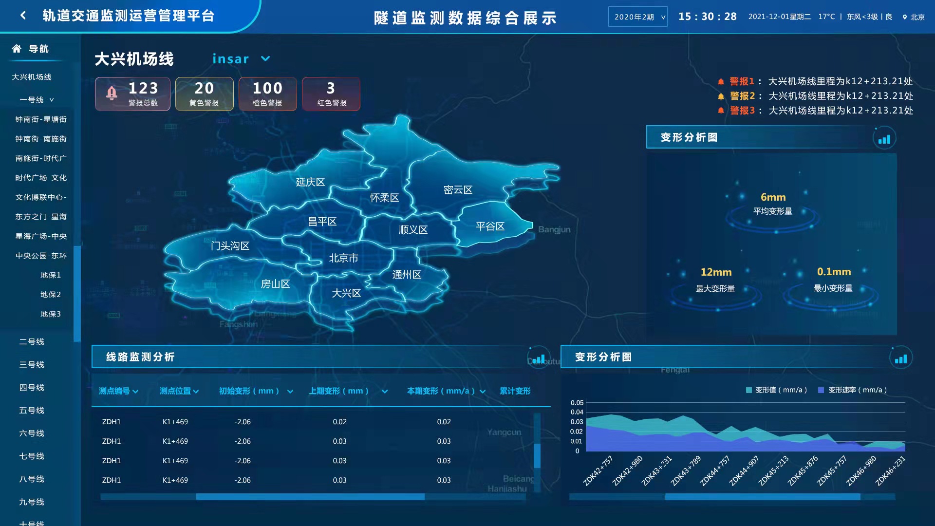Toggle the 变形值 (mm/a) legend item
Screen dimensions: 935x526
coord(776,390)
